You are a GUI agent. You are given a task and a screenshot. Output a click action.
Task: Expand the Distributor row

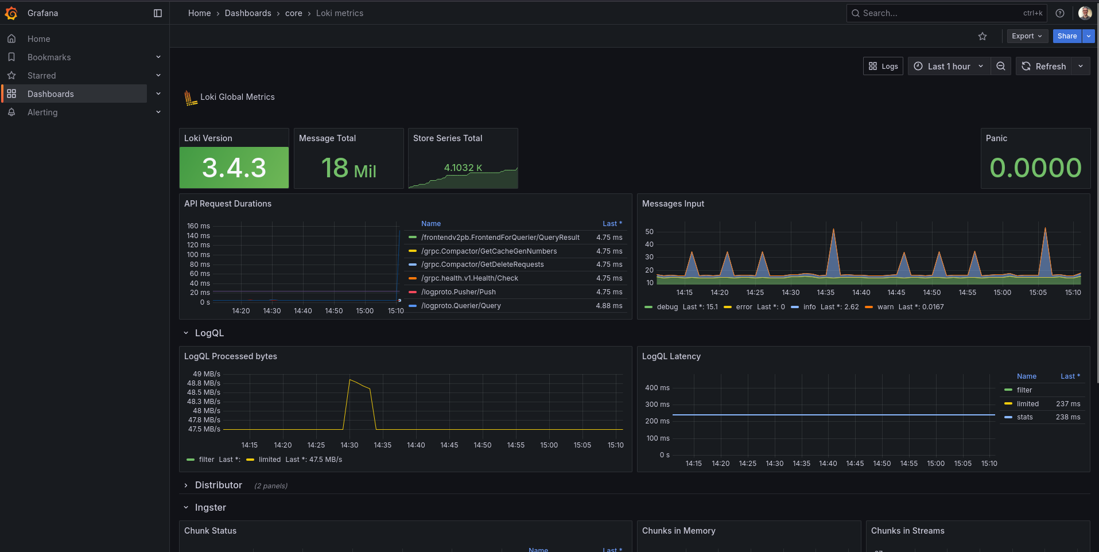click(x=186, y=485)
